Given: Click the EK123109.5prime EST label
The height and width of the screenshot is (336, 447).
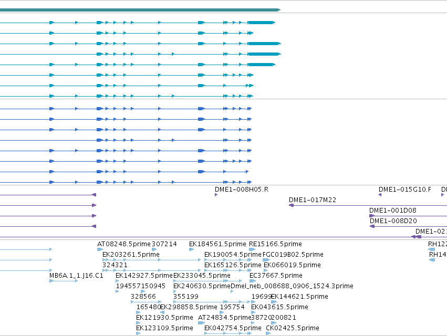Looking at the screenshot, I should (164, 328).
